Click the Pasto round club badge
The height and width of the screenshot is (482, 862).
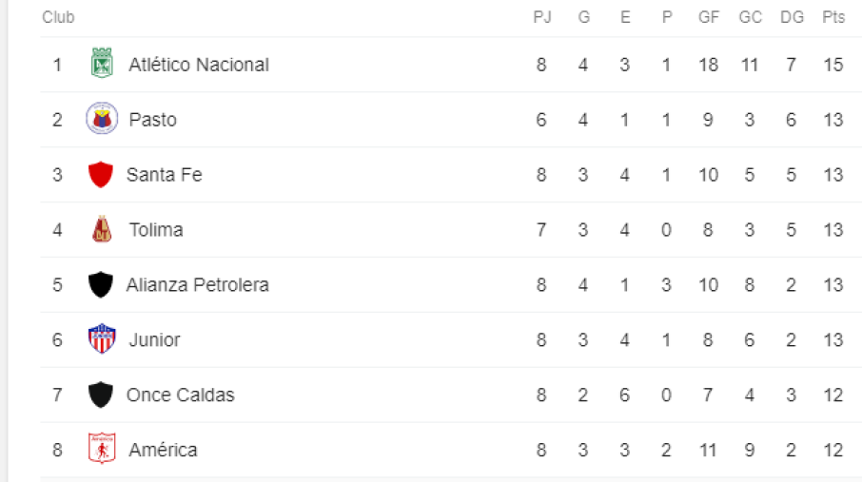pyautogui.click(x=102, y=118)
